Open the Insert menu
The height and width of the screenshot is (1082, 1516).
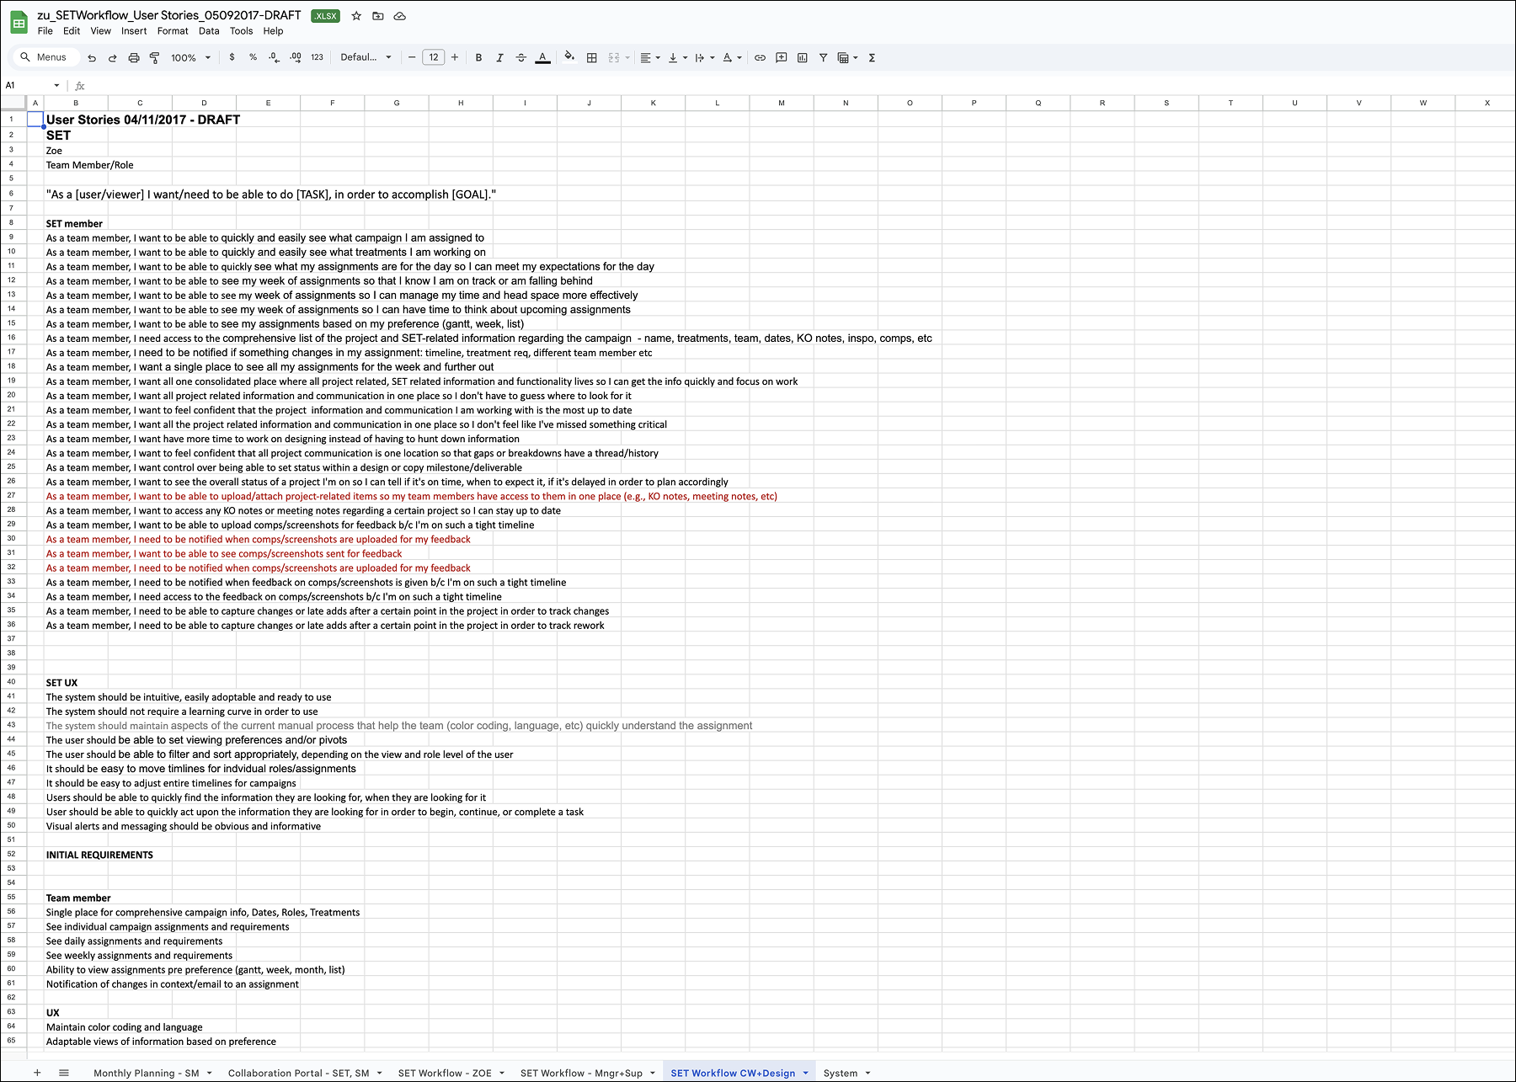pyautogui.click(x=134, y=31)
